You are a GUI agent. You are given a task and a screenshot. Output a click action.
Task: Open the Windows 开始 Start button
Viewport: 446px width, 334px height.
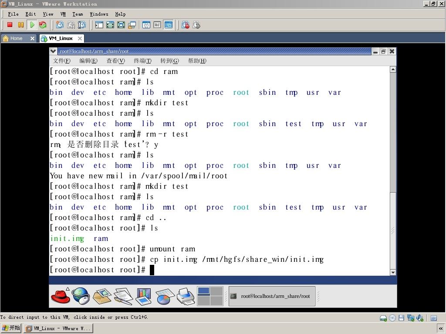(x=11, y=328)
